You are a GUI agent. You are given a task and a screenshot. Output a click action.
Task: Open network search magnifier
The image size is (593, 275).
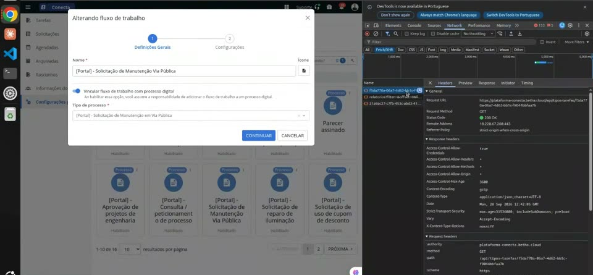pos(395,33)
